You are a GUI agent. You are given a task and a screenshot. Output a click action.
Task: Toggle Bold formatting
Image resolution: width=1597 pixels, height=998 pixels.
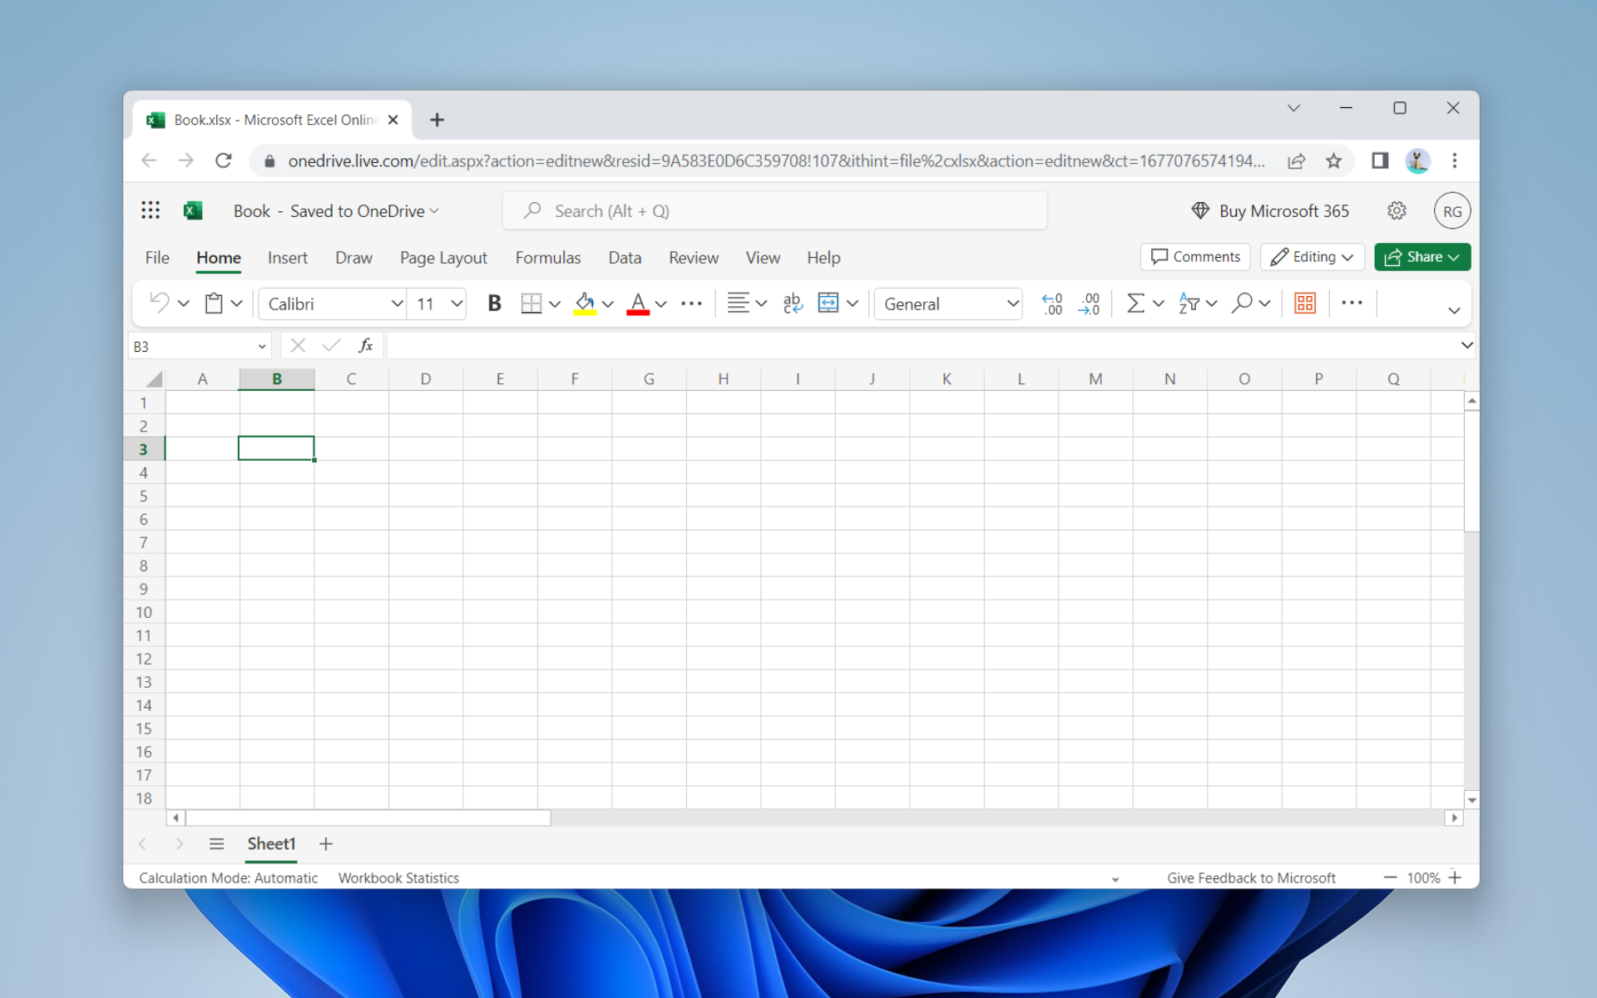494,304
